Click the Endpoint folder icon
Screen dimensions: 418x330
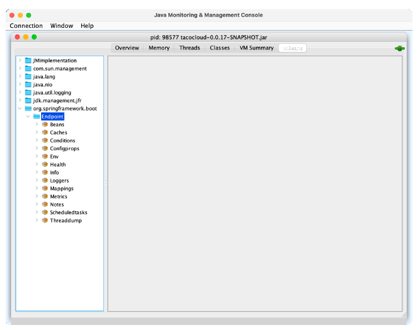37,117
